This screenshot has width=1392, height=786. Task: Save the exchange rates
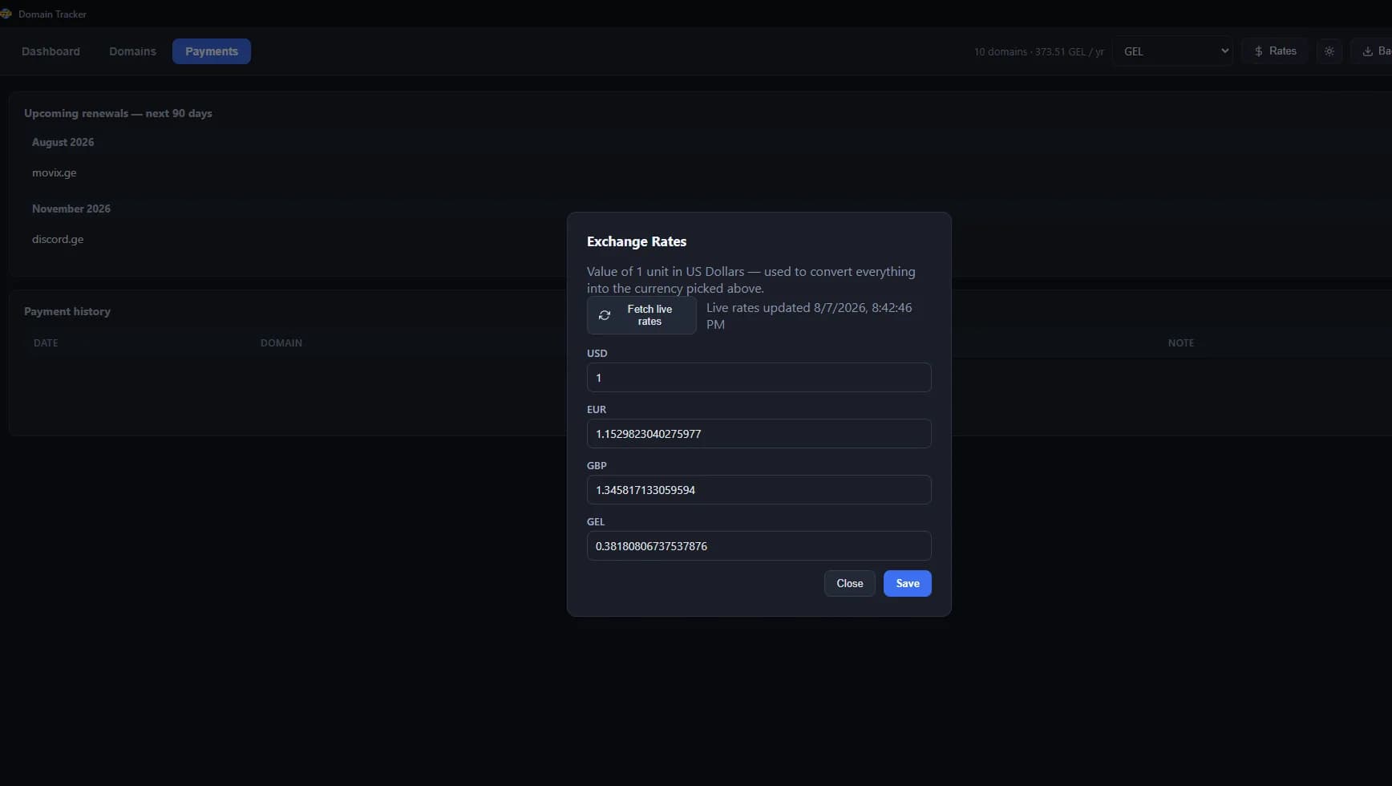pyautogui.click(x=907, y=583)
